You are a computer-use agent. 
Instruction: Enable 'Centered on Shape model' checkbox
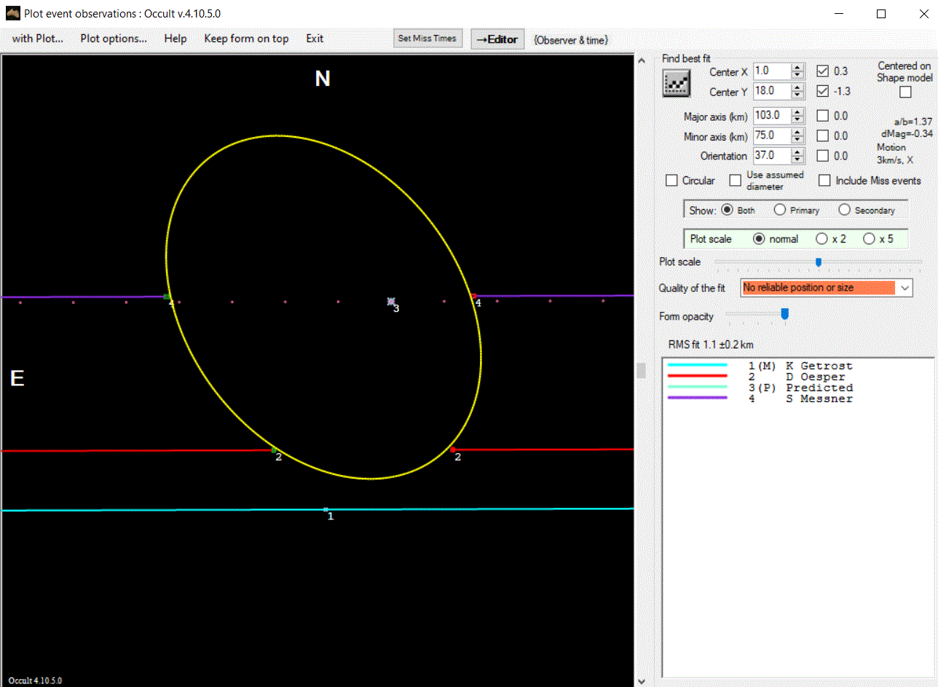(x=905, y=92)
